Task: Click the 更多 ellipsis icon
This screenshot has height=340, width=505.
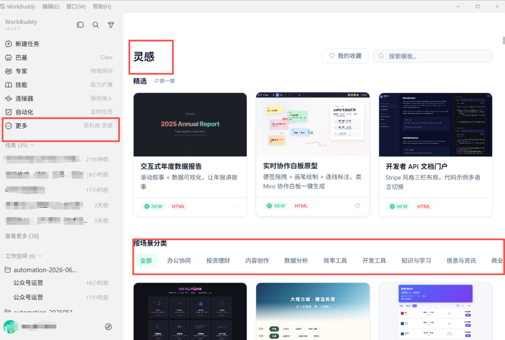Action: pyautogui.click(x=9, y=126)
